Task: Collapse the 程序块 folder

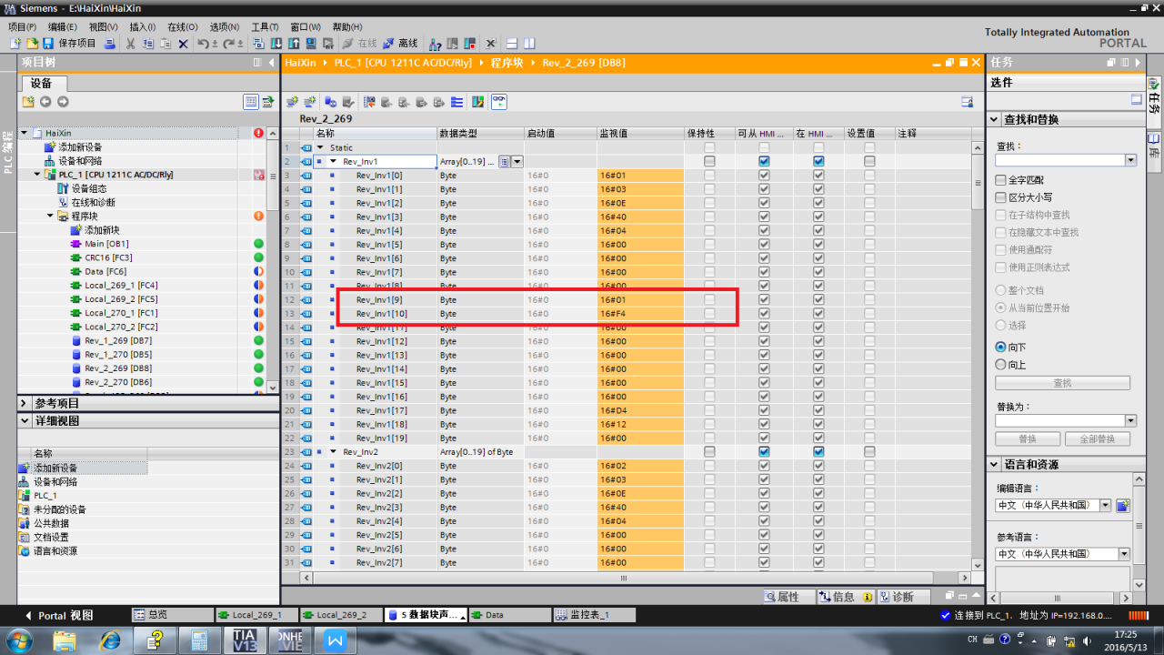Action: [x=51, y=216]
